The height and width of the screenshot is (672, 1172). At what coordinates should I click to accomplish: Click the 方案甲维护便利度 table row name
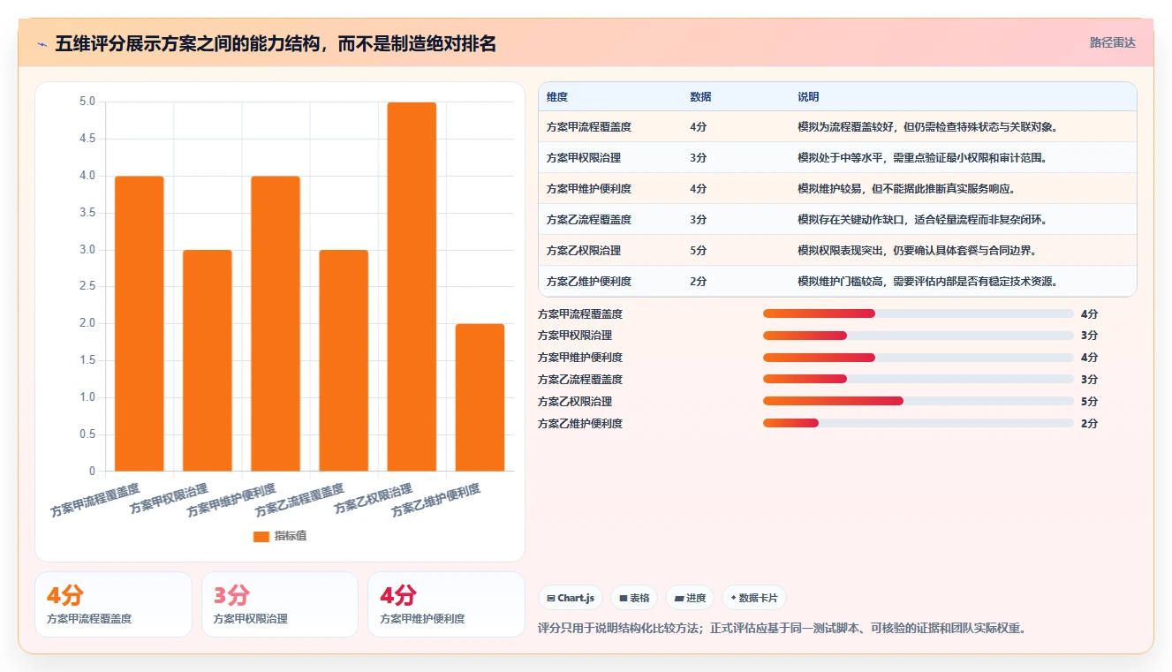pyautogui.click(x=589, y=189)
